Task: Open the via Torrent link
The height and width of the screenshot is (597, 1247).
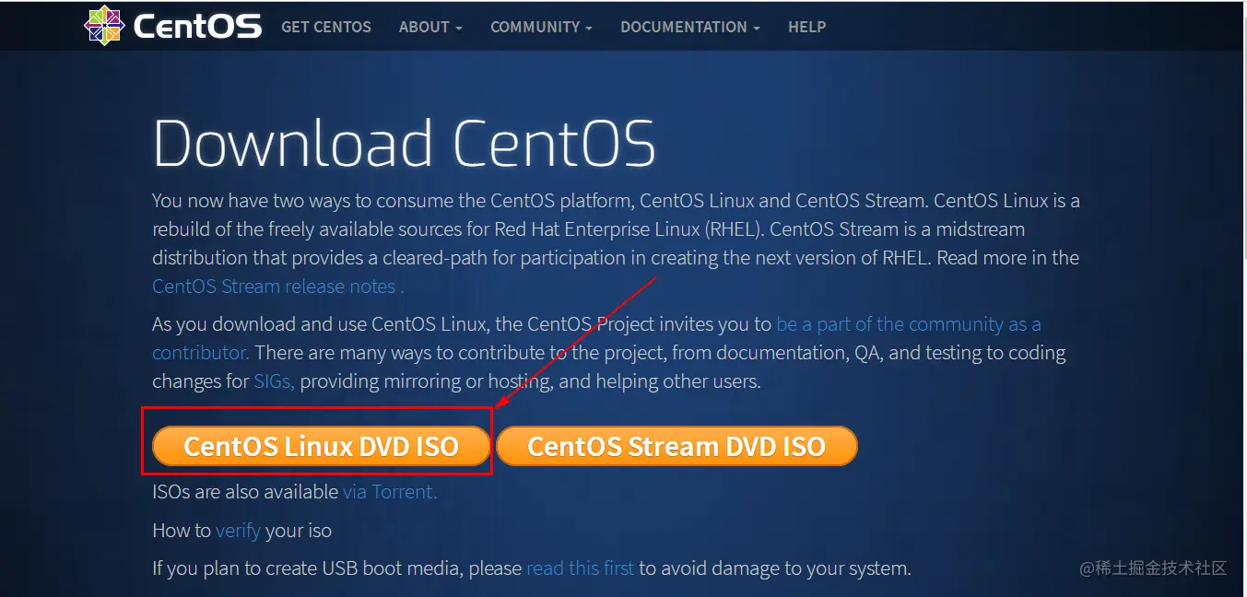Action: coord(390,492)
